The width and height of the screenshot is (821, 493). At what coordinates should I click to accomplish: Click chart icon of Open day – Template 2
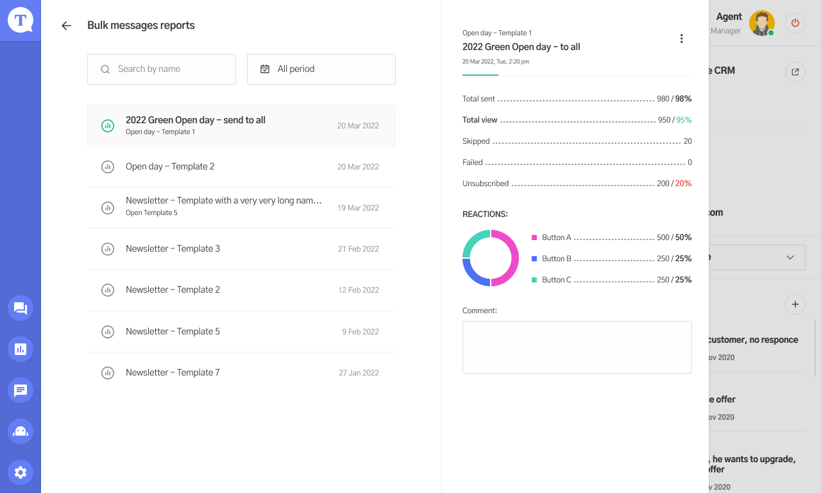pyautogui.click(x=108, y=167)
